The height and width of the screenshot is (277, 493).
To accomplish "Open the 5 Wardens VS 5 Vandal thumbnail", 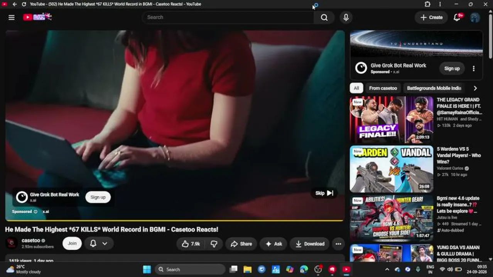I will [x=392, y=169].
